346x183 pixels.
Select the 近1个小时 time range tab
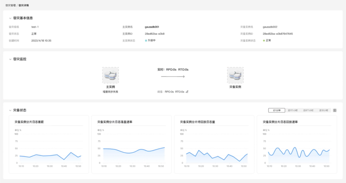pos(293,110)
